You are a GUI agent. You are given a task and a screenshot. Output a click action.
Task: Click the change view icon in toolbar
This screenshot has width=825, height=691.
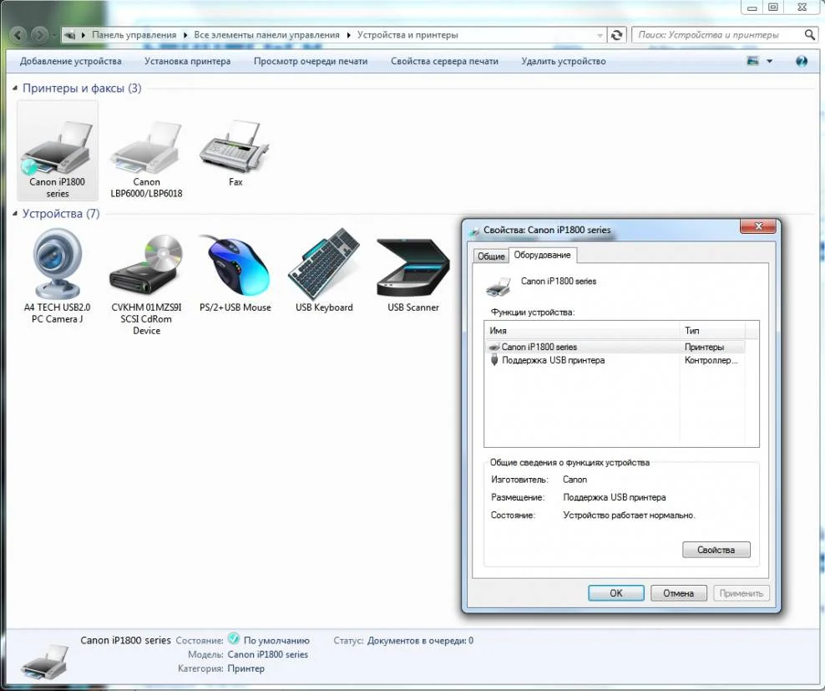coord(753,61)
